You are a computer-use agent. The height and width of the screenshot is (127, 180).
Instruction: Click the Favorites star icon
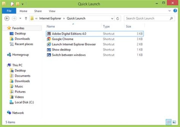pyautogui.click(x=9, y=28)
